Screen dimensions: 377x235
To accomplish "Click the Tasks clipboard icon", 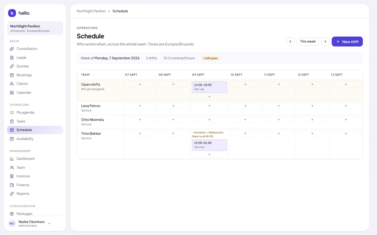I will 12,121.
